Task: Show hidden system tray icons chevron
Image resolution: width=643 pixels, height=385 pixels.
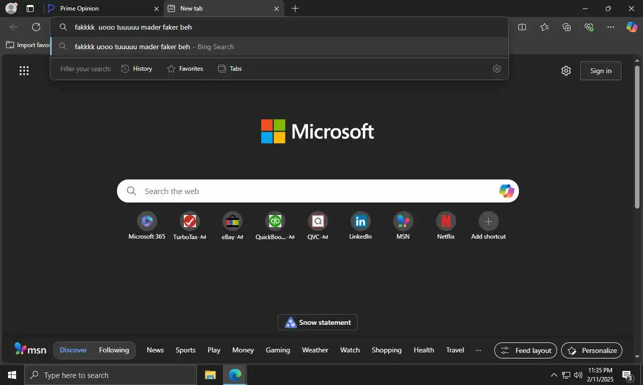Action: 554,375
